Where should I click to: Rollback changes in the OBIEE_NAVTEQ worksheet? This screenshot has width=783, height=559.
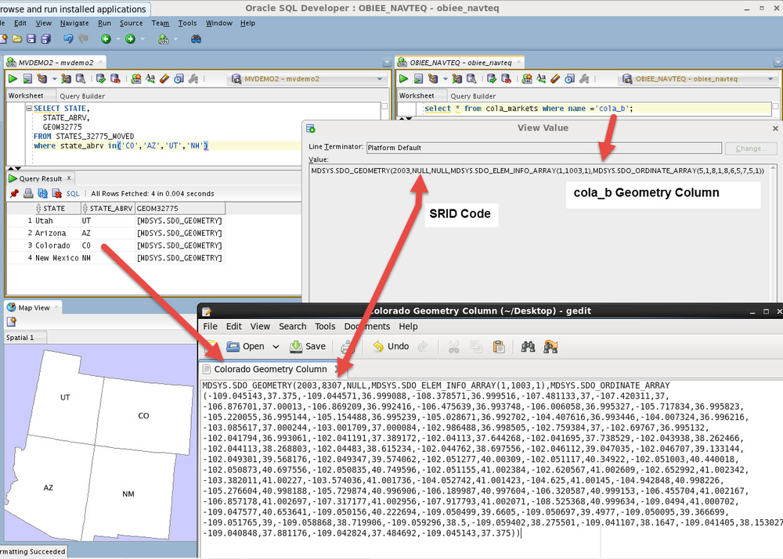[506, 79]
